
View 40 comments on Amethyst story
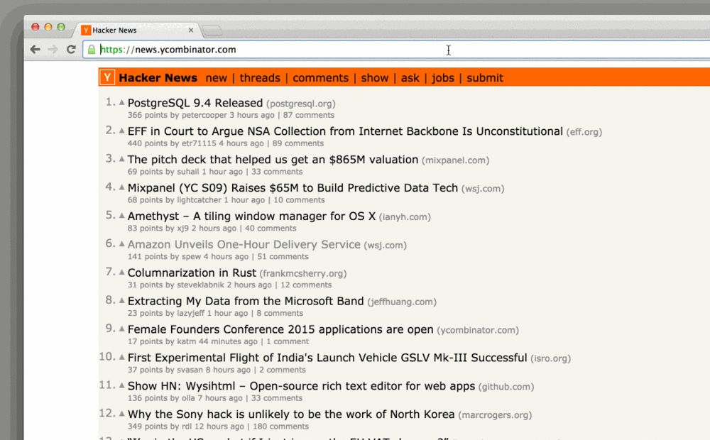(x=271, y=229)
